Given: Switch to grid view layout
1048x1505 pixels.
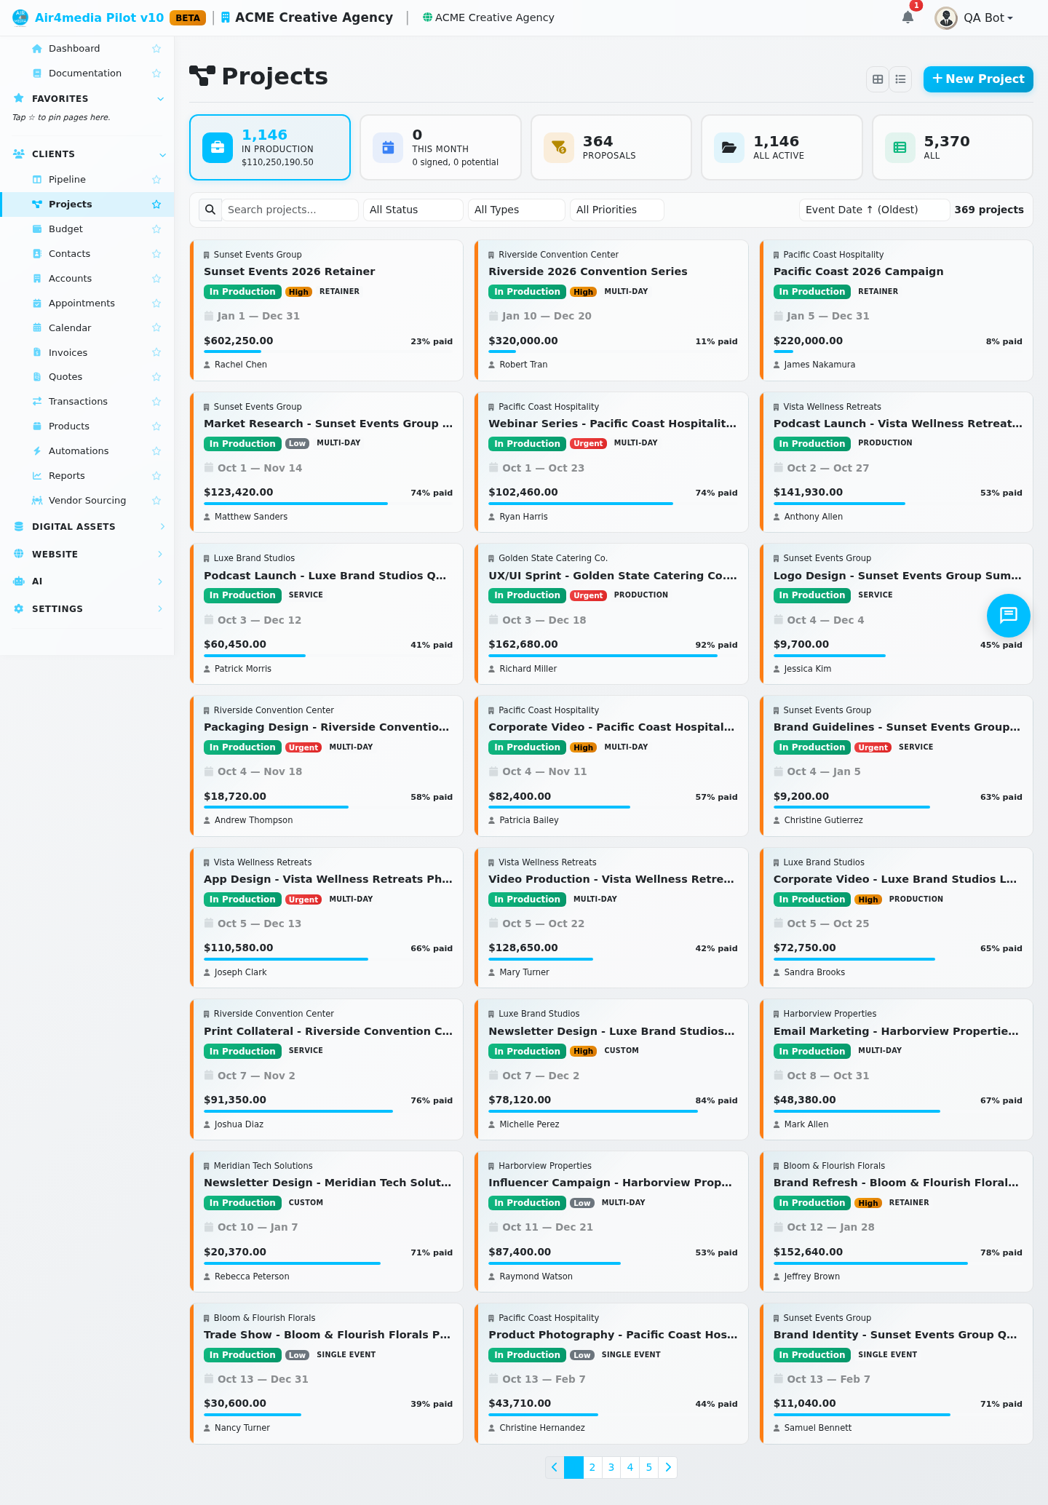Looking at the screenshot, I should [878, 79].
